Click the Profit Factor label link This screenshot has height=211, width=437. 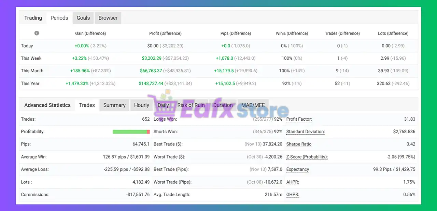299,119
